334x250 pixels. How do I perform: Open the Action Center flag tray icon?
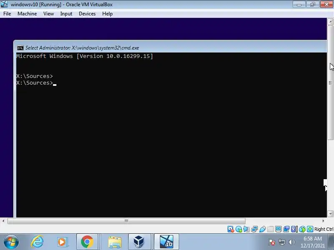[x=272, y=242]
